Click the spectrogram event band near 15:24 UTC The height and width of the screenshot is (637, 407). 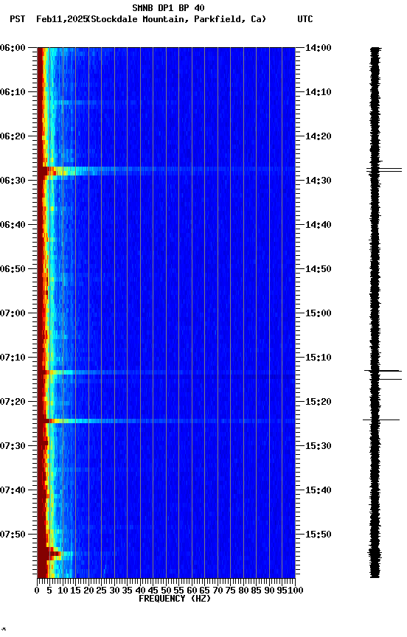coord(166,421)
